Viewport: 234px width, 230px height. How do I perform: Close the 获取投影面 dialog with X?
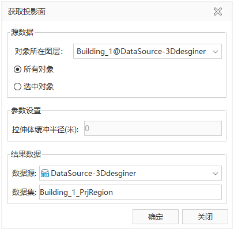[218, 11]
